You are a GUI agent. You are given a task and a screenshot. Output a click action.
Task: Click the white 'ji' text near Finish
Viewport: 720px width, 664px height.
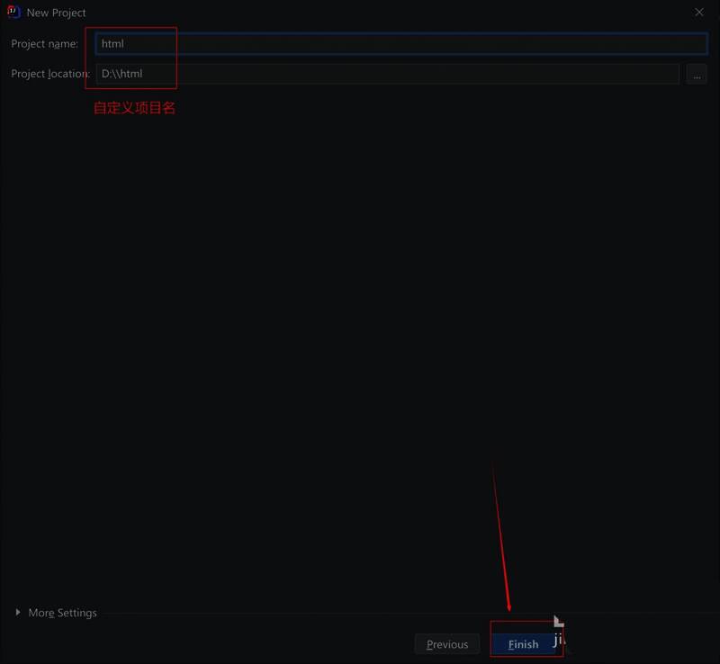click(x=559, y=639)
